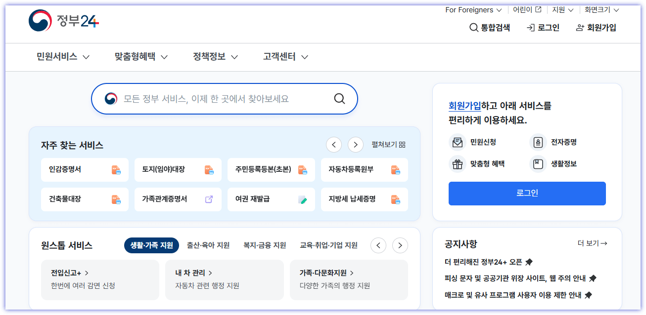Click the blue 로그인 button

click(527, 194)
